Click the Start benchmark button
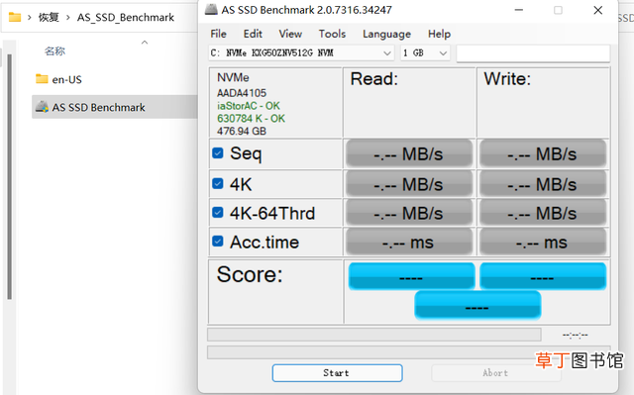Screen dimensions: 634x395 pyautogui.click(x=337, y=373)
